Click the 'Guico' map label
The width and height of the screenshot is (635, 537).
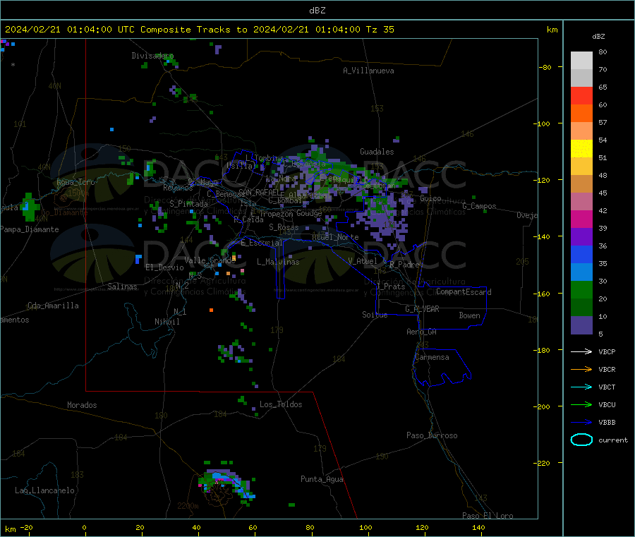click(x=430, y=198)
